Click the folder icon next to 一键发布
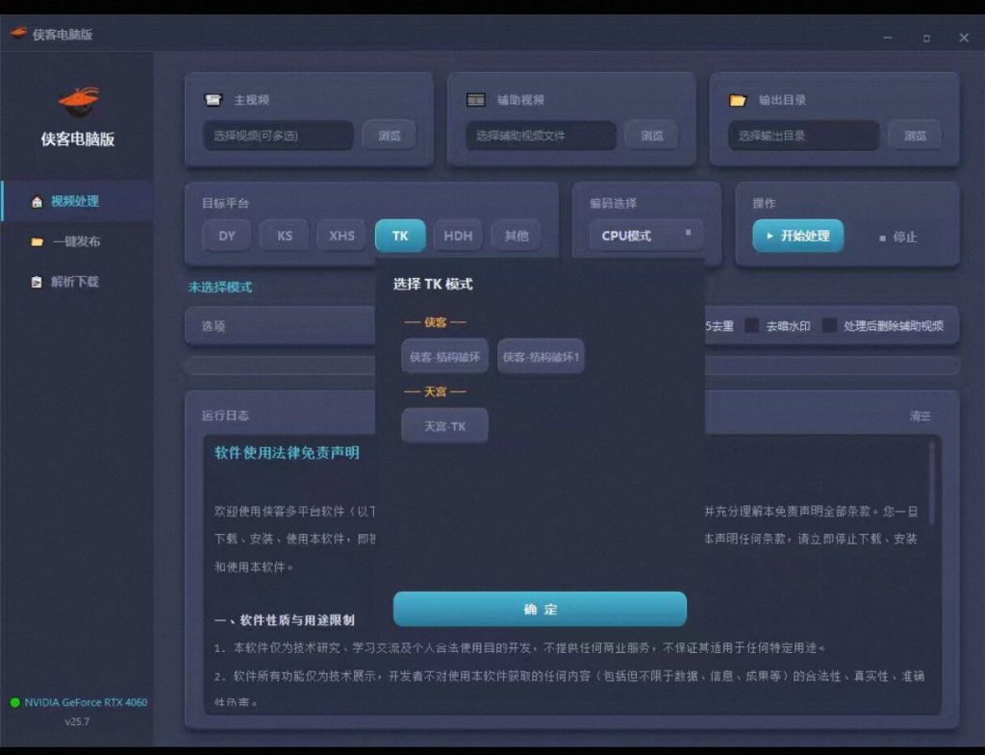The width and height of the screenshot is (985, 755). (x=38, y=241)
